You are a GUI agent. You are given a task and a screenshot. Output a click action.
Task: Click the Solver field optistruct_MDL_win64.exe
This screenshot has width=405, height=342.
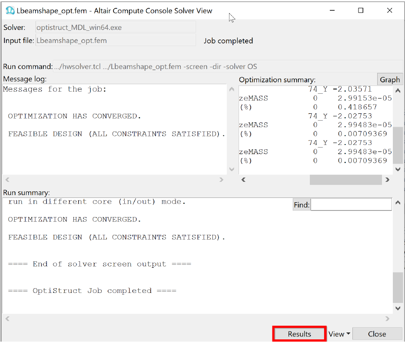[x=116, y=27]
